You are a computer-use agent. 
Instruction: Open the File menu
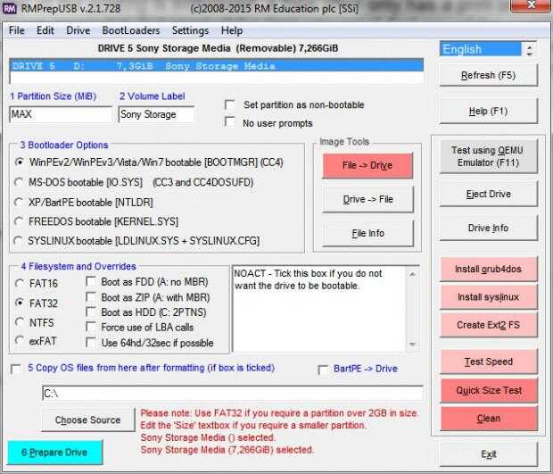coord(17,30)
